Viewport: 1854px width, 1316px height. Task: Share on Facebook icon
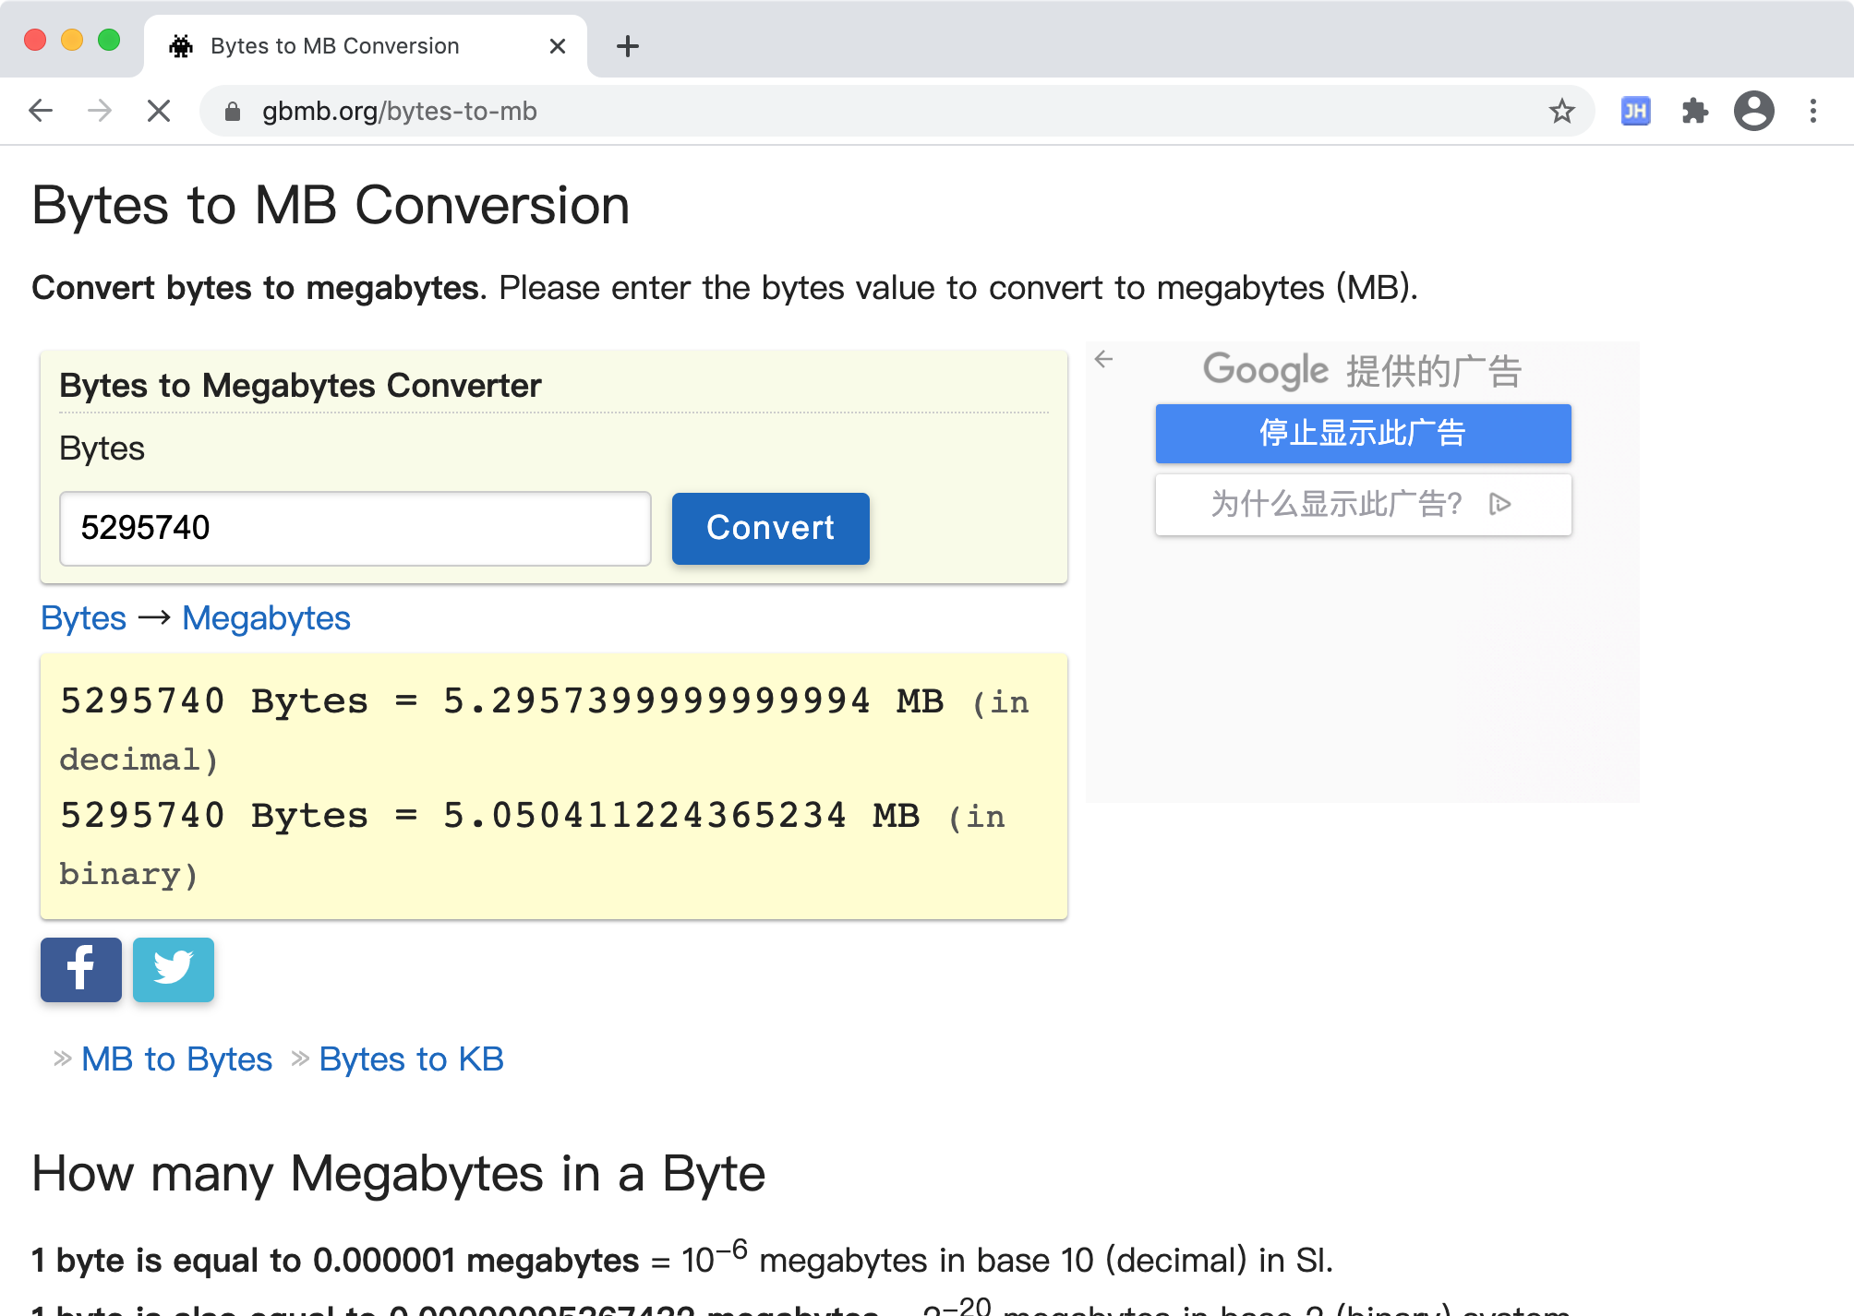[x=81, y=969]
